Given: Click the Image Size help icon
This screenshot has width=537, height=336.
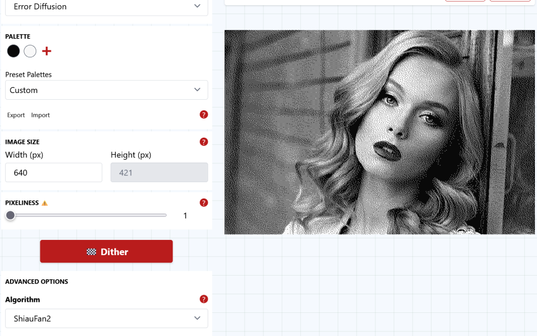Looking at the screenshot, I should click(204, 142).
